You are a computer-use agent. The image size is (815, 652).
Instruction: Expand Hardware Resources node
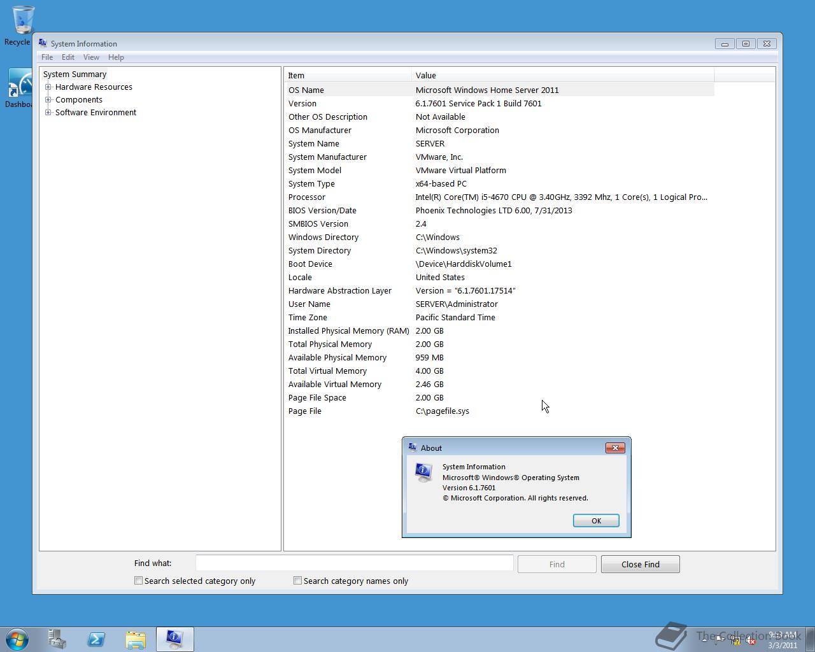click(48, 87)
